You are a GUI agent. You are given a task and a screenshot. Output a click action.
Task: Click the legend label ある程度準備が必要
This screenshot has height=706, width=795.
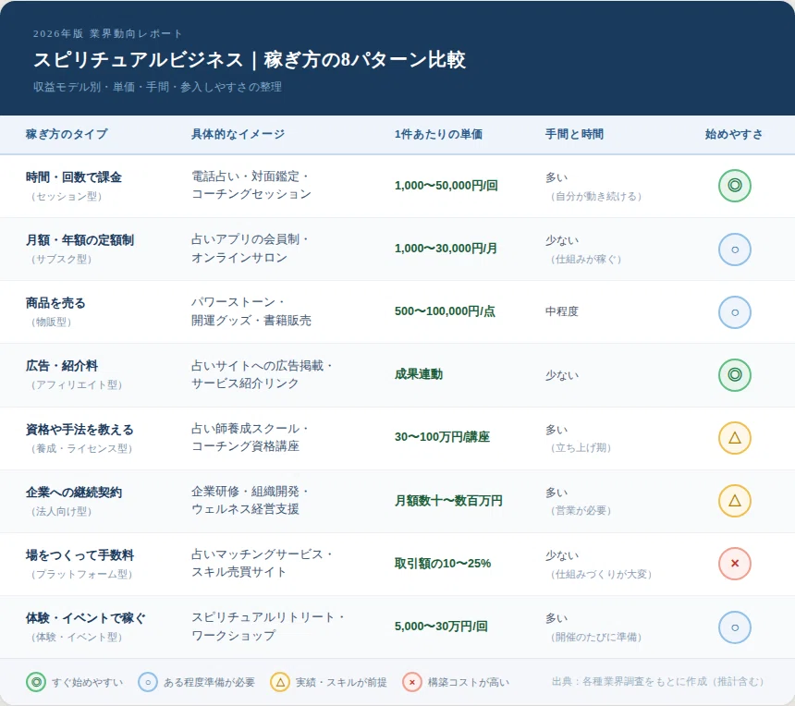(209, 683)
